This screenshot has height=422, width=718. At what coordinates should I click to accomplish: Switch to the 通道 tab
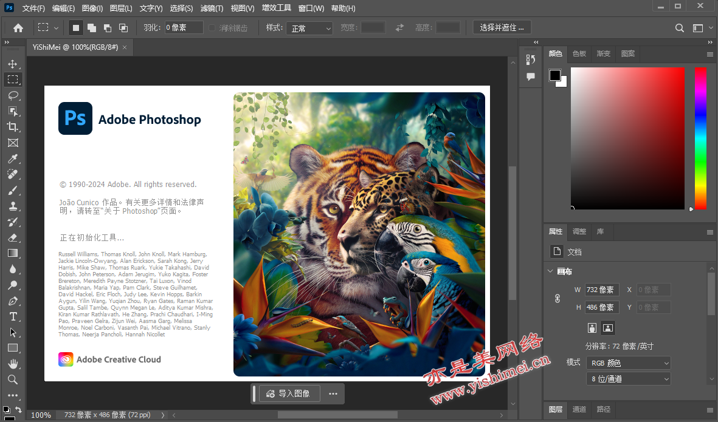[x=579, y=409]
